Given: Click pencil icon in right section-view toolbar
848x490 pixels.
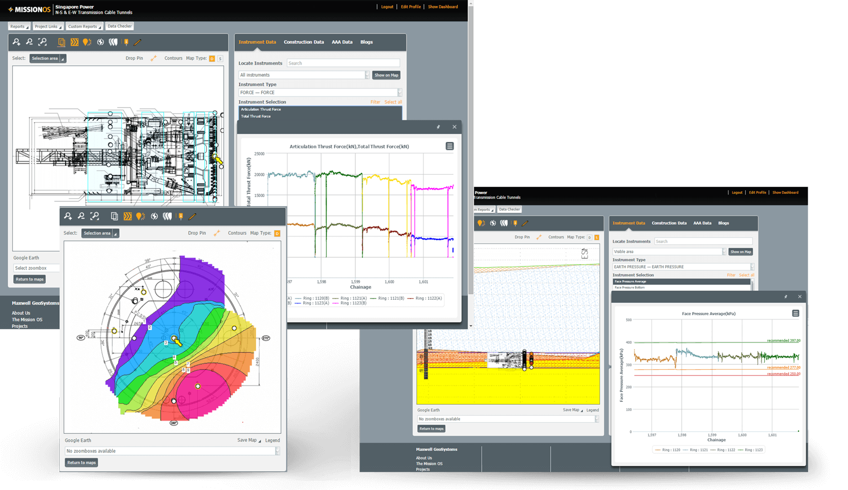Looking at the screenshot, I should (x=525, y=223).
